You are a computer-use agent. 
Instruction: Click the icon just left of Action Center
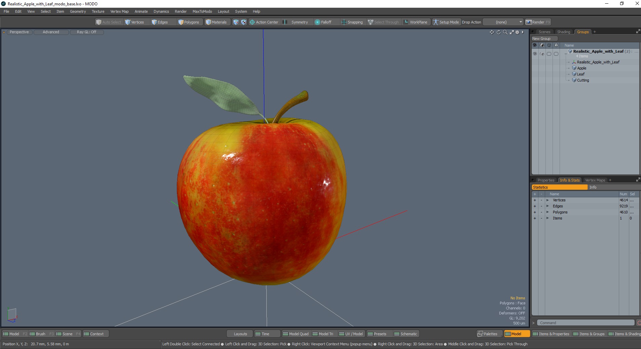pos(244,22)
